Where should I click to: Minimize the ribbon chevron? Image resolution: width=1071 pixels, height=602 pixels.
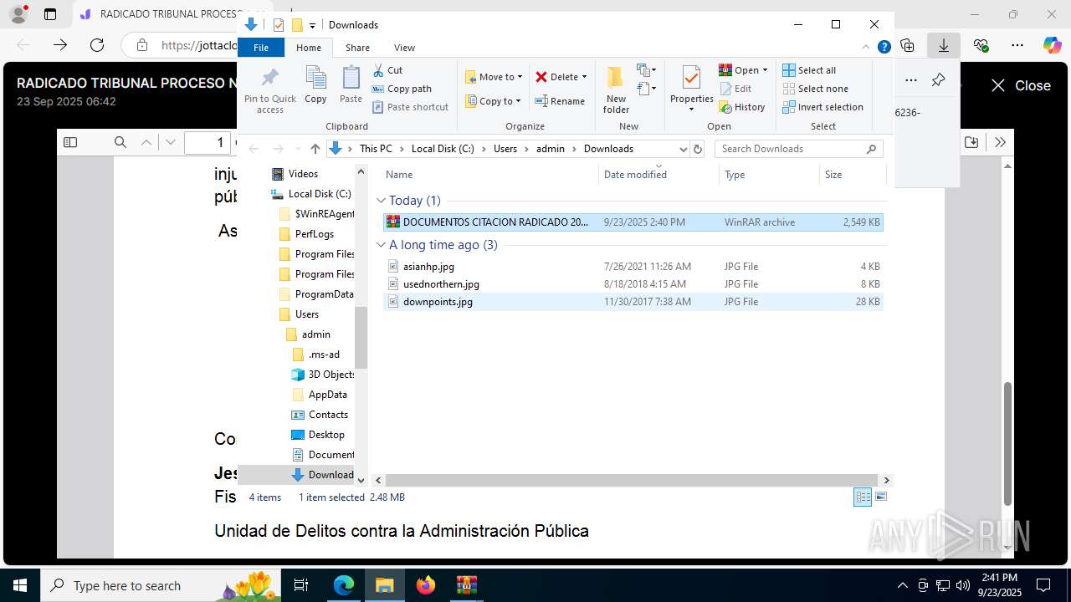pyautogui.click(x=867, y=47)
